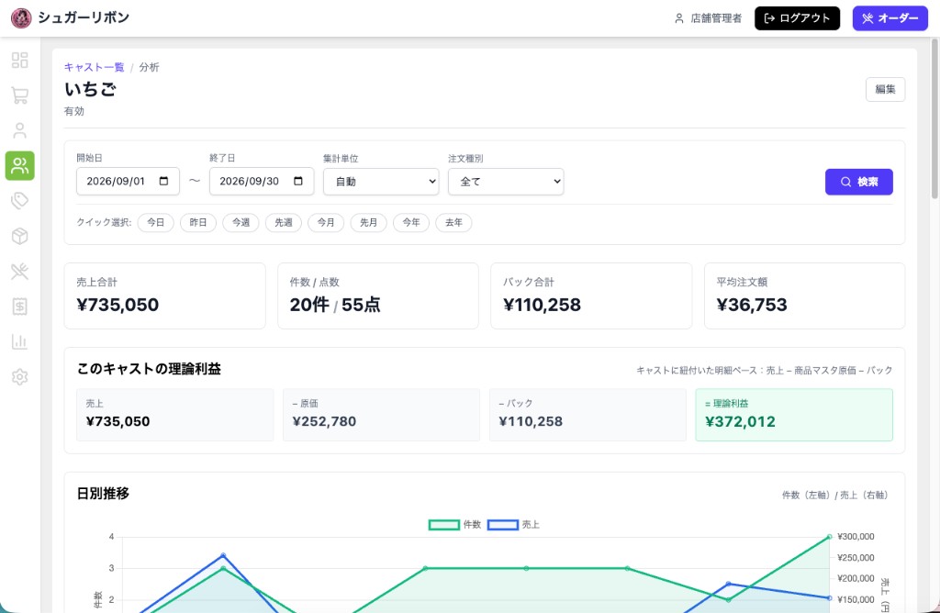
Task: Click the 原価 value ¥252,780
Action: 324,421
